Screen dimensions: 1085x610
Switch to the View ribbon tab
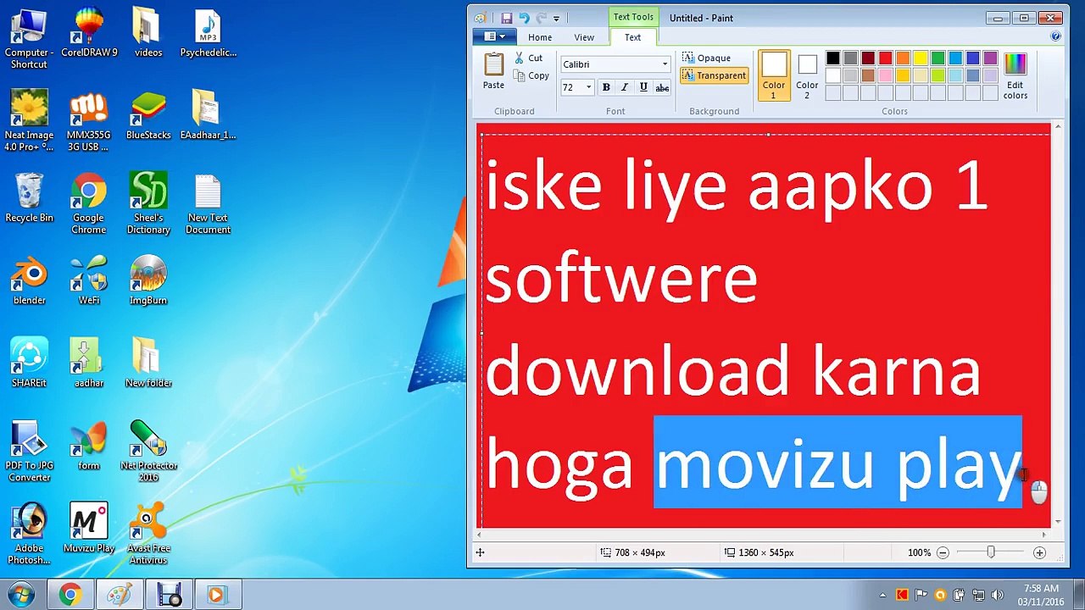coord(584,37)
